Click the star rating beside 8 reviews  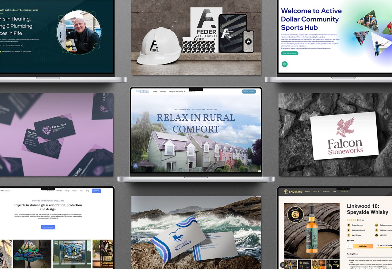pyautogui.click(x=351, y=220)
